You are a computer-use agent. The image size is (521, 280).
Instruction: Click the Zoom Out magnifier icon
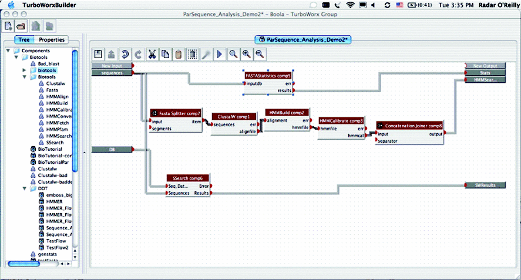[259, 54]
